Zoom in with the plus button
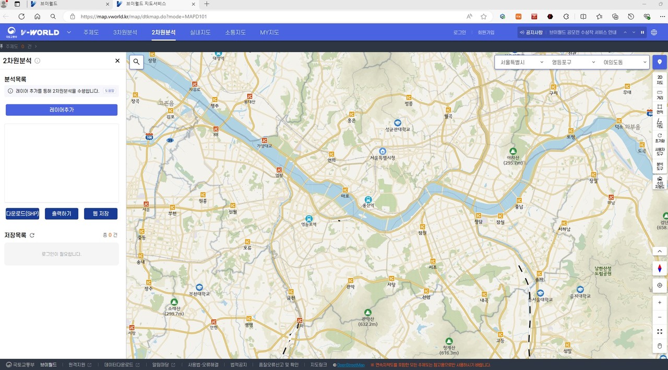The height and width of the screenshot is (370, 668). tap(660, 303)
